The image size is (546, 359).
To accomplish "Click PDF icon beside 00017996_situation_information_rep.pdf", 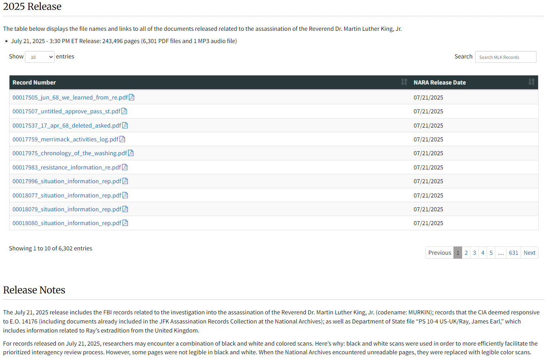I will pos(125,181).
